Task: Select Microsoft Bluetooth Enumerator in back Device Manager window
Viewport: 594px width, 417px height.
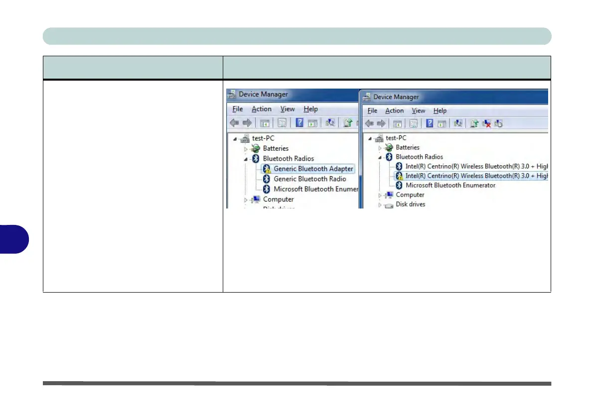Action: (x=315, y=189)
